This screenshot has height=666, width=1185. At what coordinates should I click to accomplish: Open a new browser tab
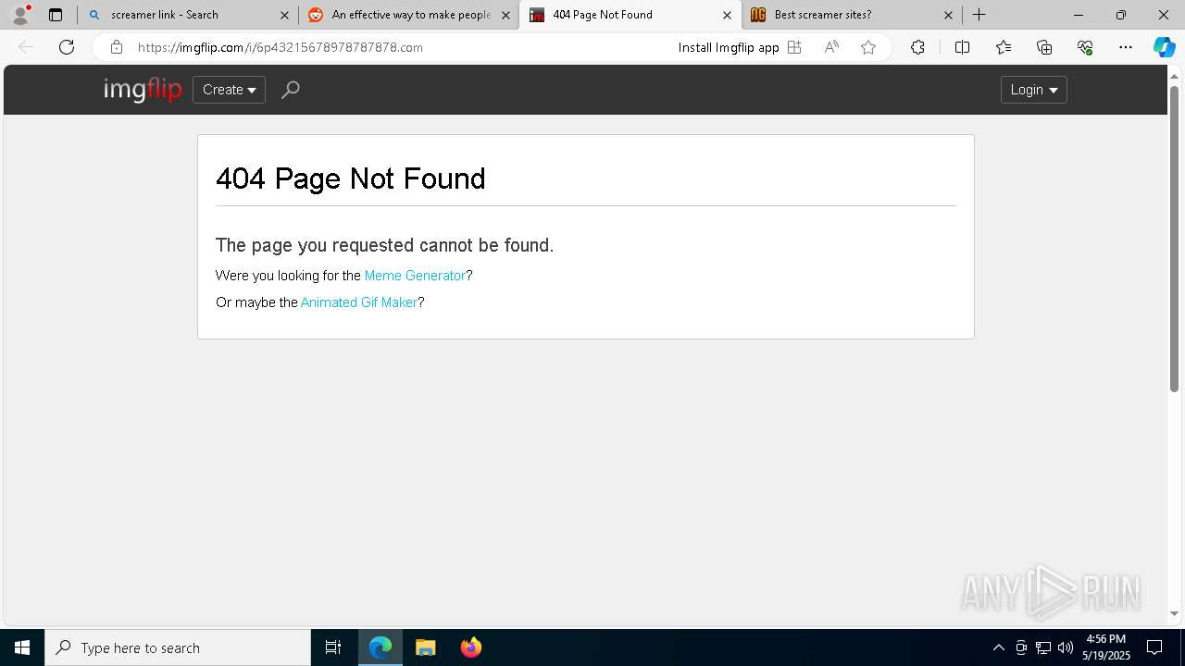[979, 15]
